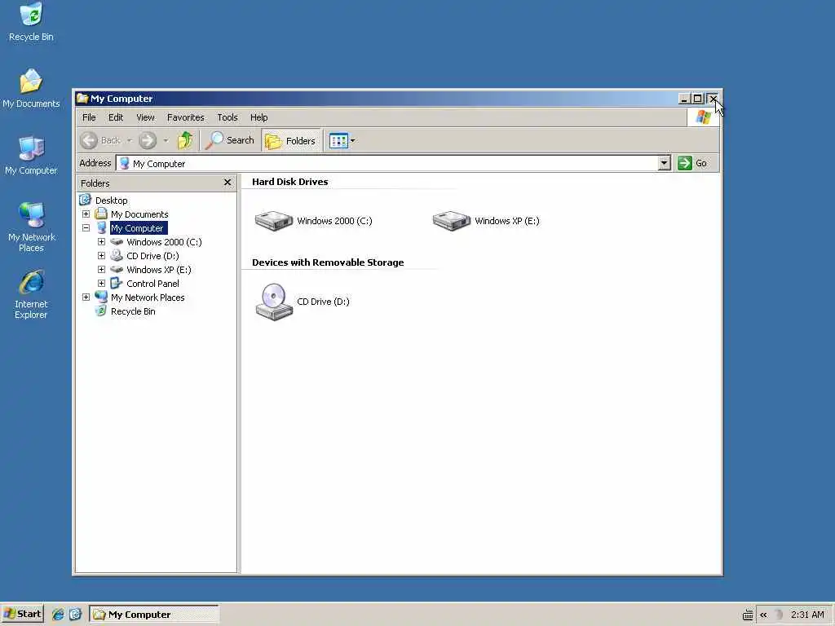Expand the Address bar dropdown
Viewport: 835px width, 626px height.
click(664, 163)
